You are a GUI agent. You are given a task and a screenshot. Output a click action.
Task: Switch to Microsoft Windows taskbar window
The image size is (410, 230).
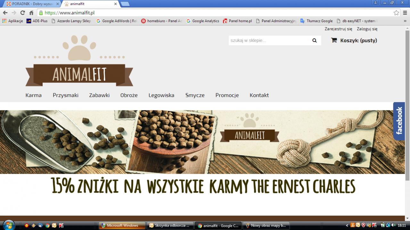coord(122,226)
